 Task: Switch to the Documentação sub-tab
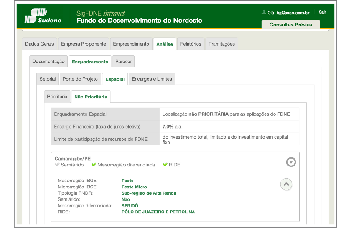click(48, 62)
